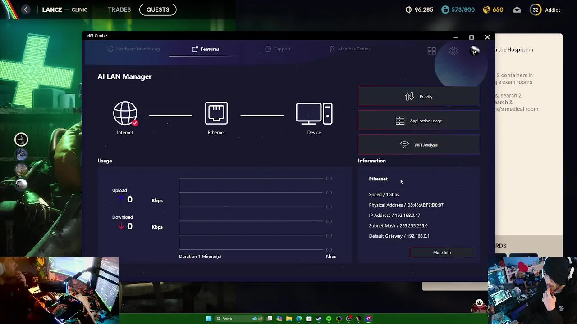Click the priority arrows icon
This screenshot has height=324, width=577.
click(x=409, y=96)
